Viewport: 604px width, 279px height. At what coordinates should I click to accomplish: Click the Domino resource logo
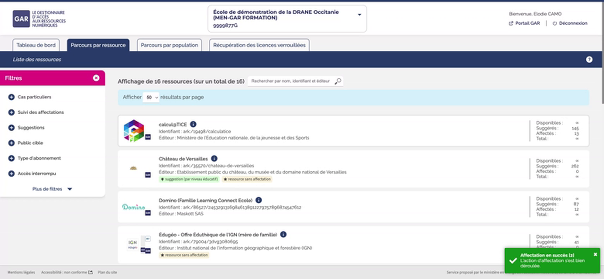click(x=134, y=207)
